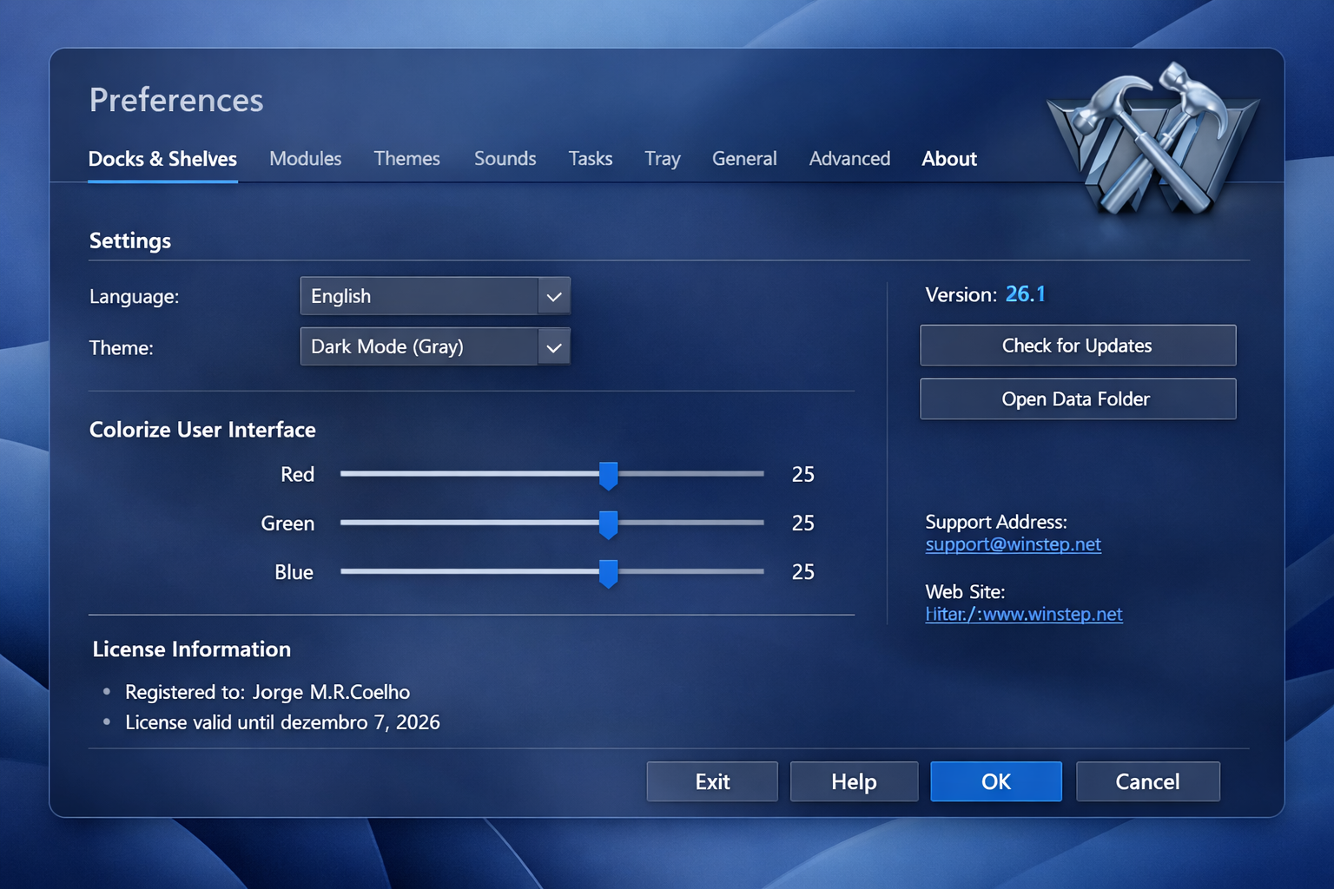This screenshot has height=889, width=1334.
Task: Click the Green colorize slider handle
Action: click(x=609, y=524)
